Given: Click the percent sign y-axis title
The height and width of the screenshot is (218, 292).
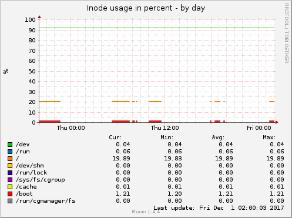Looking at the screenshot, I should (x=6, y=71).
